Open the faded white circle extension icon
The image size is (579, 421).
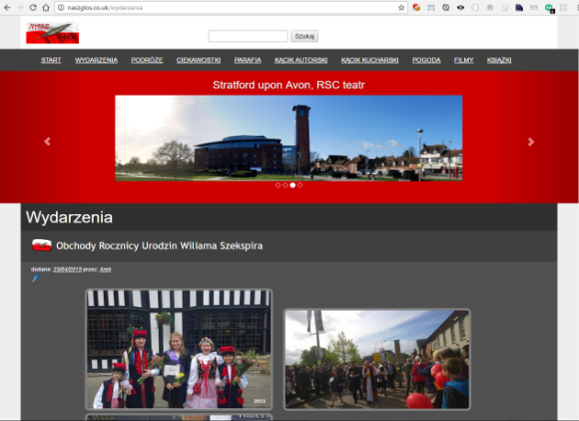tap(475, 7)
